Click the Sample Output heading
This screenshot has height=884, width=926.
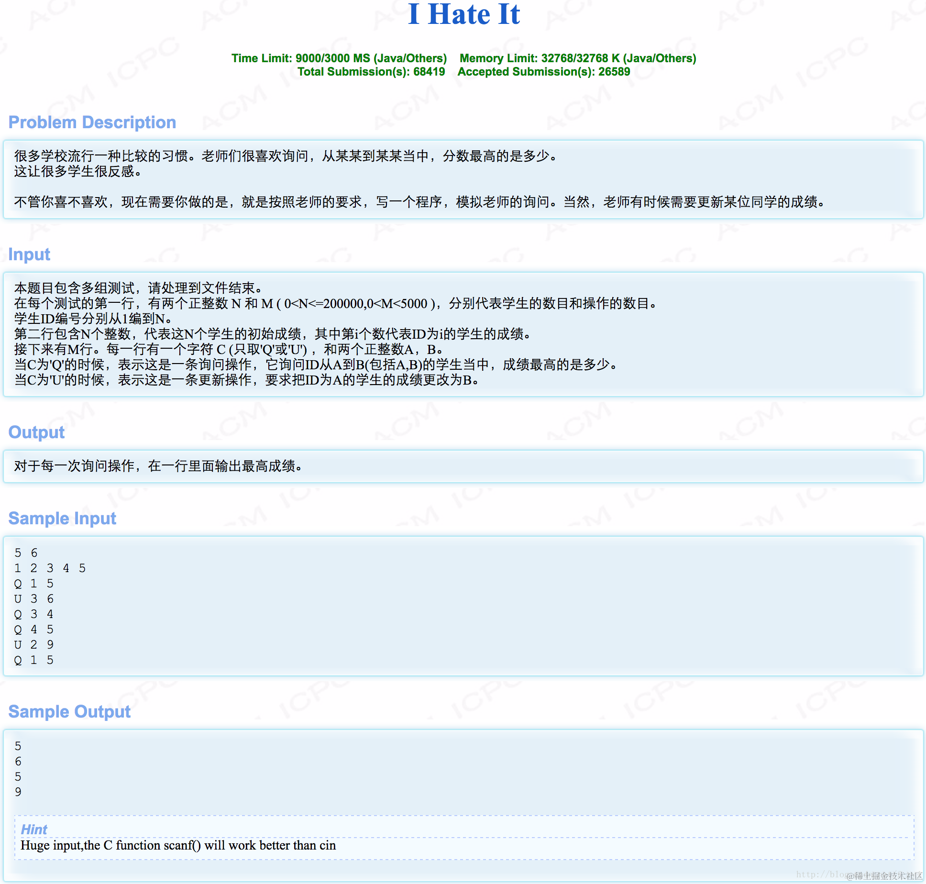[69, 712]
